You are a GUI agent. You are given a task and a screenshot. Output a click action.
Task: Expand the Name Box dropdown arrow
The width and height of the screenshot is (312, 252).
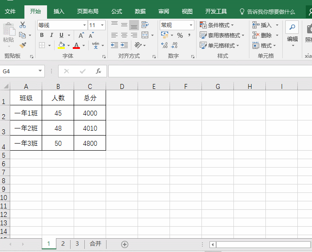(40, 71)
